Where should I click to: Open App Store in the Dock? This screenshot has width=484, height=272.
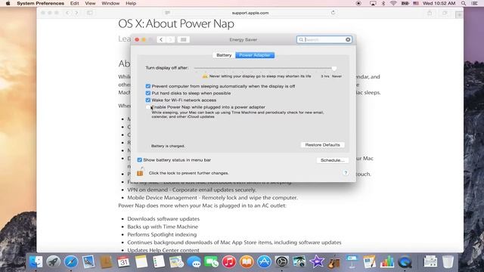[x=264, y=262]
